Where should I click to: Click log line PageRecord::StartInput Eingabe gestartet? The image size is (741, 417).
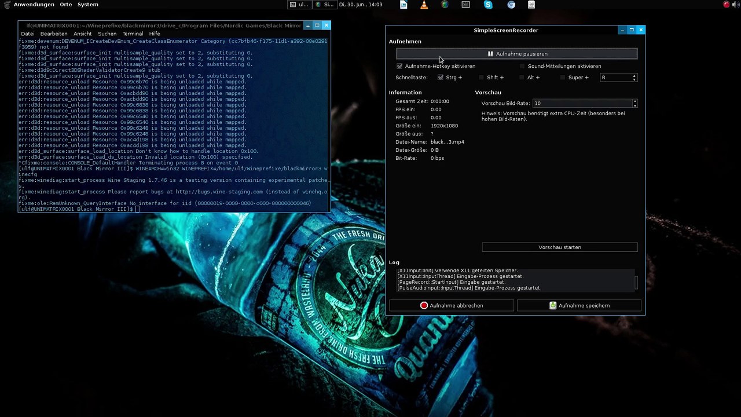pos(451,282)
